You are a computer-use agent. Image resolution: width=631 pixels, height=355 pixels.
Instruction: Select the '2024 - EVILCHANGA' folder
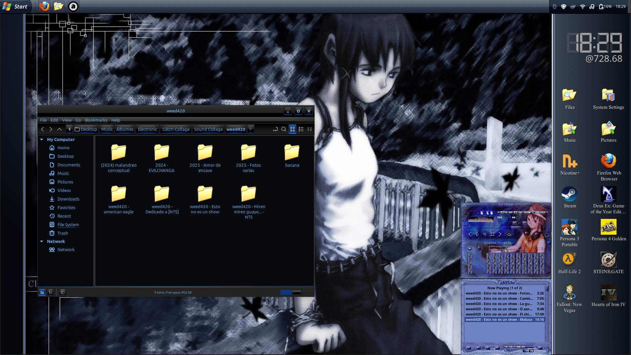tap(162, 158)
